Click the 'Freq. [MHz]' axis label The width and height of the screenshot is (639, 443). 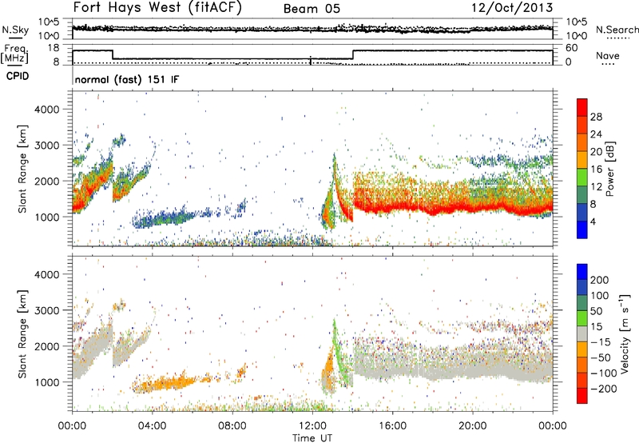pos(14,54)
